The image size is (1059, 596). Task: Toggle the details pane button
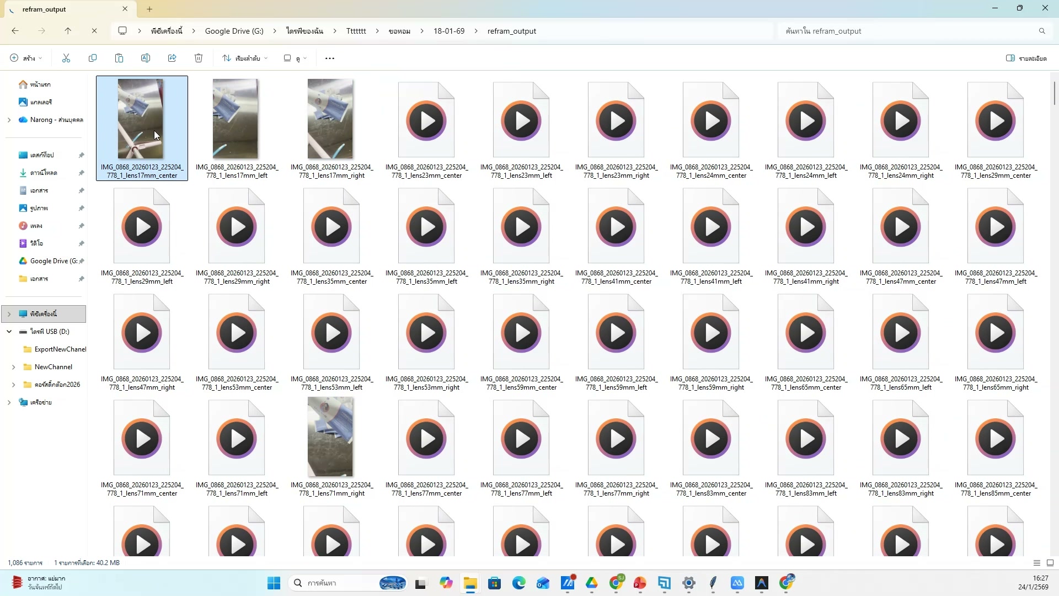[x=1026, y=58]
